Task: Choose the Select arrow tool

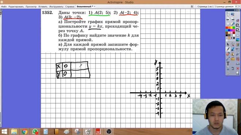Action: tap(228, 45)
